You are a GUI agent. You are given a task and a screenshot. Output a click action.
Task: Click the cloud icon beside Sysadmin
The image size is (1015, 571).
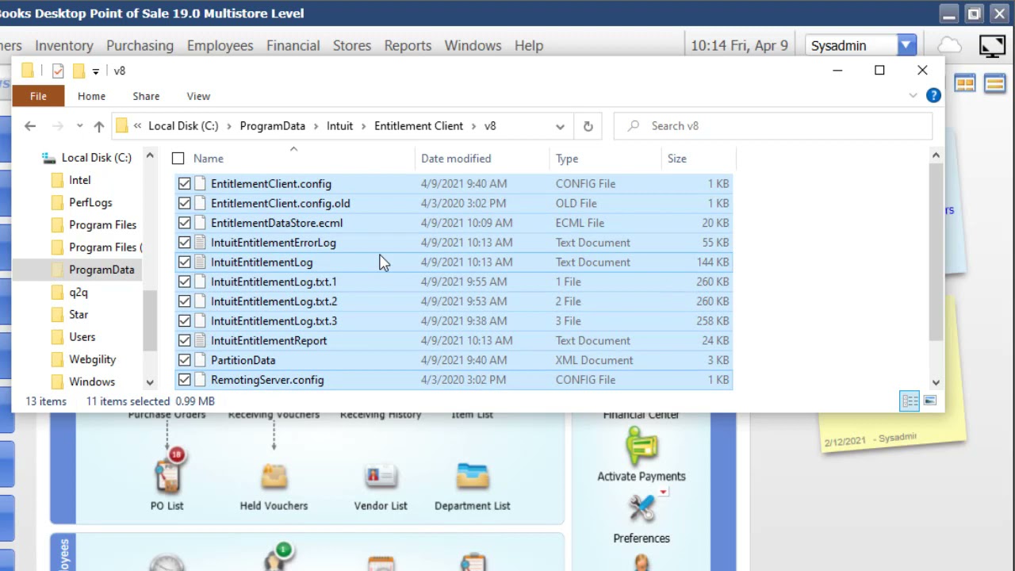(x=949, y=45)
